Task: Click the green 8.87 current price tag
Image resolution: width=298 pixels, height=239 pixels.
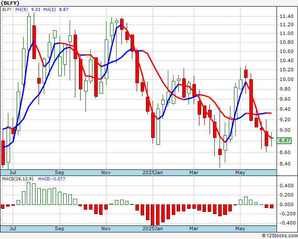Action: [284, 141]
